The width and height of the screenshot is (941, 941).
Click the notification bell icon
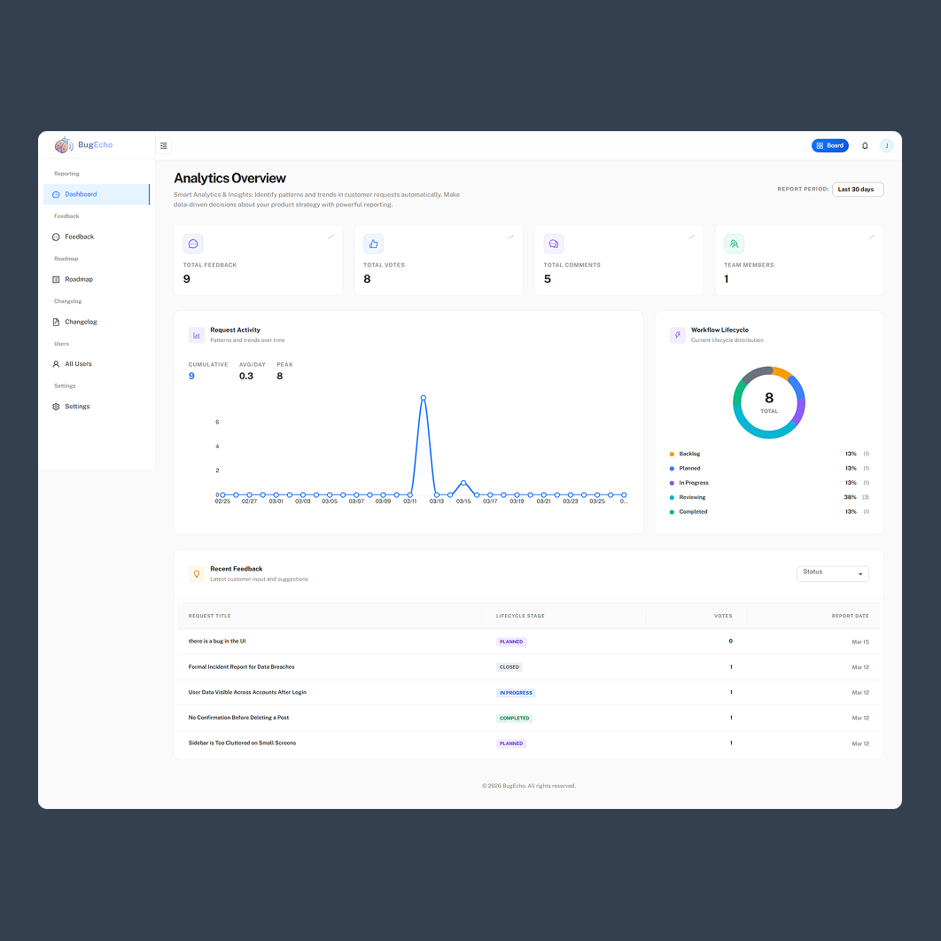865,145
